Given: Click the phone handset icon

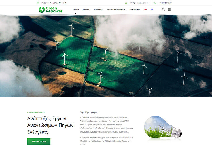Looking at the screenshot, I should [x=155, y=3].
